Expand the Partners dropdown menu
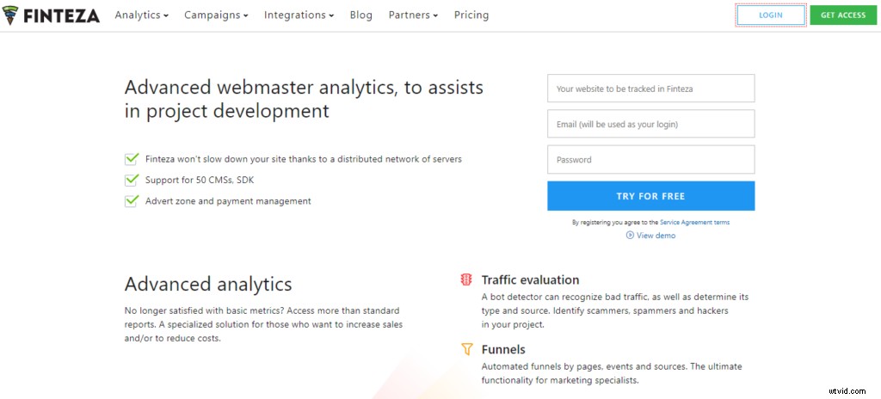The height and width of the screenshot is (399, 881). [x=413, y=15]
